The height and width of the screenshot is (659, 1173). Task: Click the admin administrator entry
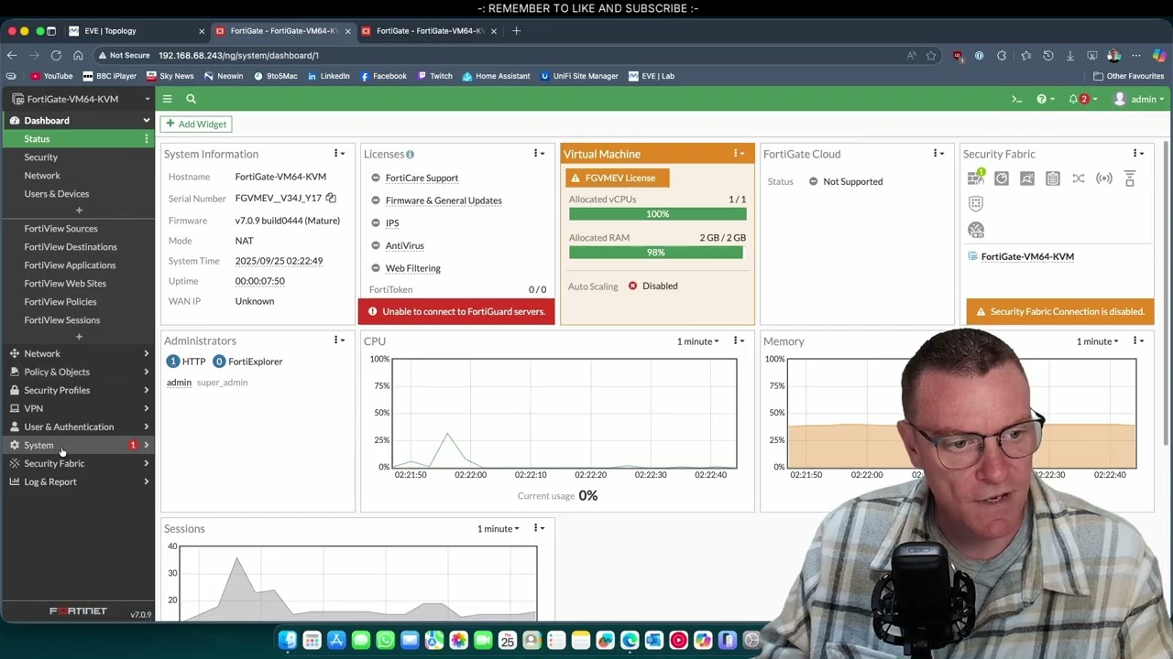click(179, 383)
